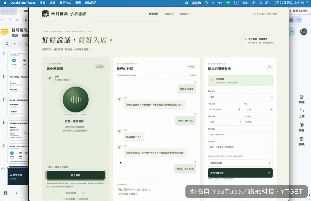Click the 問問 Gemini button
The image size is (311, 201).
[298, 11]
